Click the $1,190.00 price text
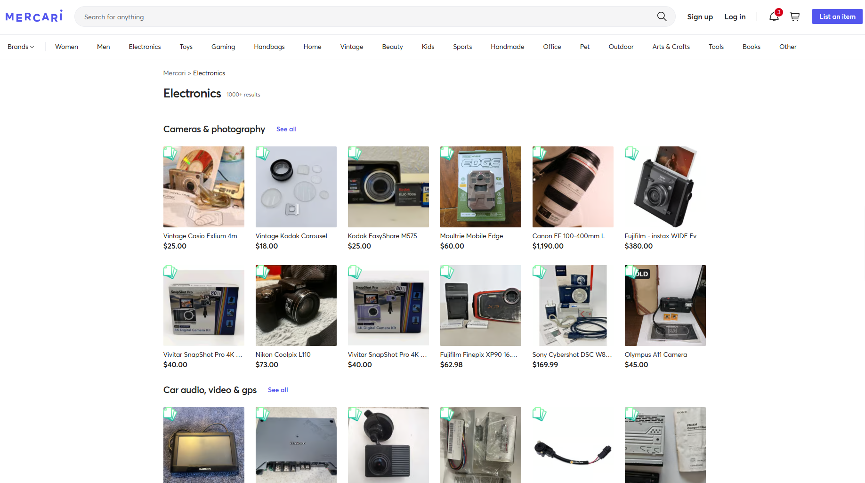865x483 pixels. click(x=548, y=246)
